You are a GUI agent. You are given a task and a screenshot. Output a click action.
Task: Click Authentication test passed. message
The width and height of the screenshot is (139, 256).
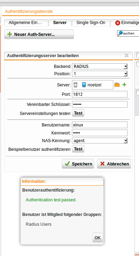(51, 200)
